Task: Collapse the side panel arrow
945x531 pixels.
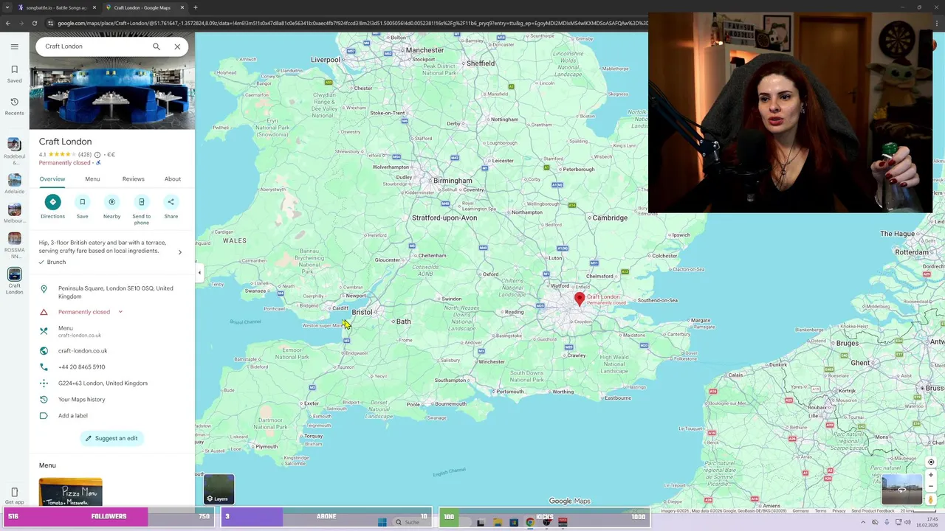Action: pyautogui.click(x=199, y=273)
